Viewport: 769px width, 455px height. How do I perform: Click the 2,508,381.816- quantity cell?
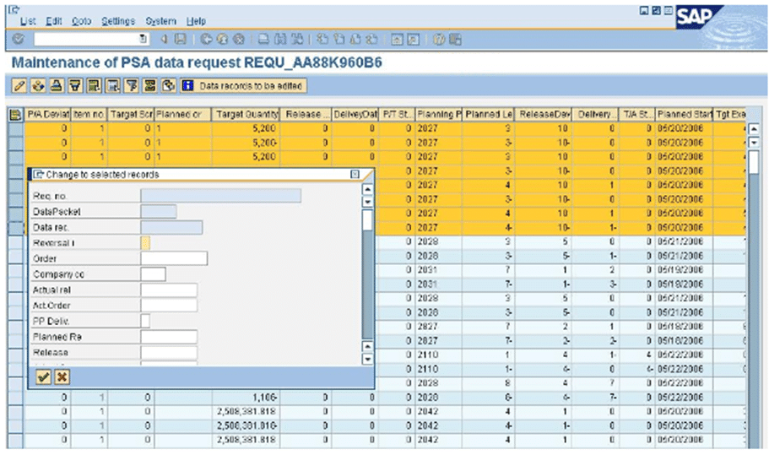point(246,425)
